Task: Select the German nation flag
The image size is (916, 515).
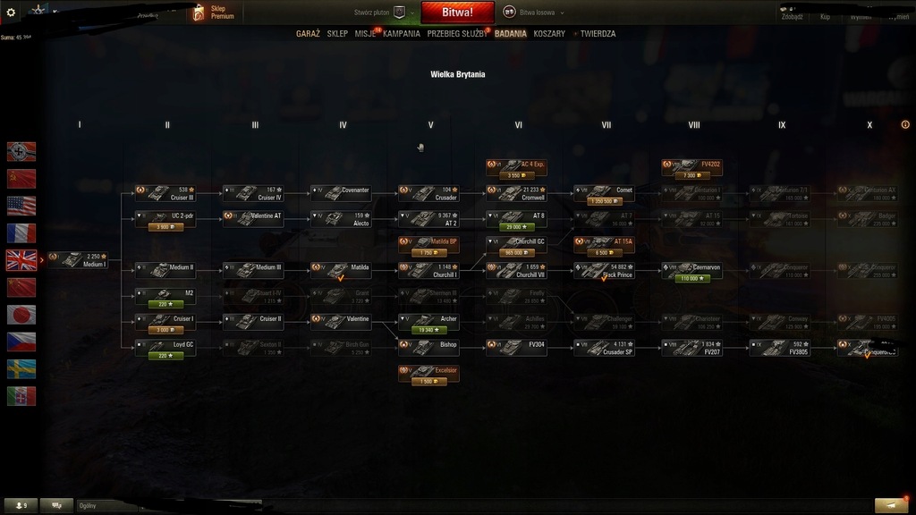Action: click(x=21, y=152)
